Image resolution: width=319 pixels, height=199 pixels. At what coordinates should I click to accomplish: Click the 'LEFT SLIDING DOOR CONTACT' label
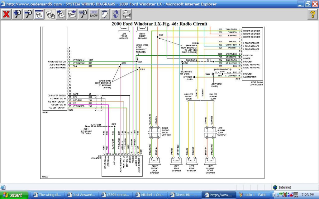point(222,132)
